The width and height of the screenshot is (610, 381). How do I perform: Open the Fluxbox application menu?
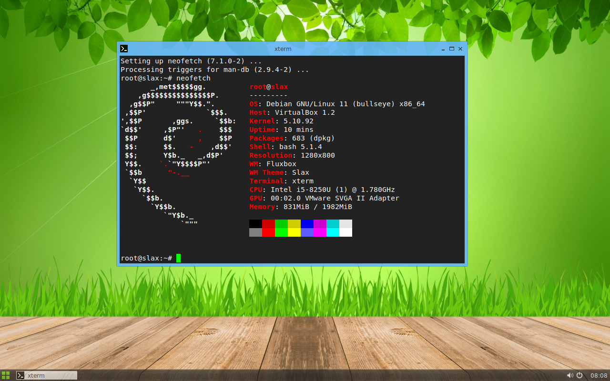(x=6, y=375)
